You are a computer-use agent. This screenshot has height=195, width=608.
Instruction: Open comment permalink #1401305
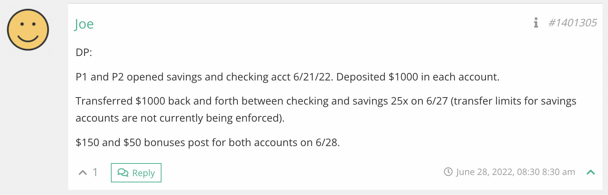(573, 23)
